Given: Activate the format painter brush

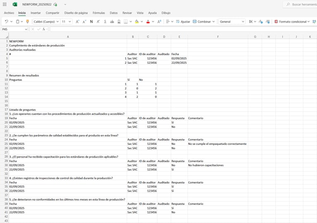Looking at the screenshot, I should (28, 21).
